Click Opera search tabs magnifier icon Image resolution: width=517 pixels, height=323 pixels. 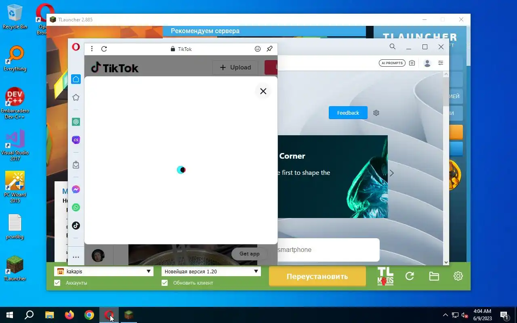393,47
